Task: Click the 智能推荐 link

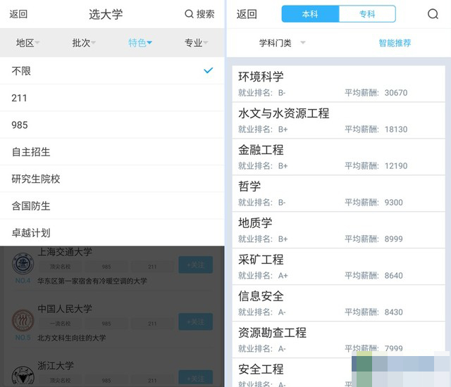Action: (395, 43)
